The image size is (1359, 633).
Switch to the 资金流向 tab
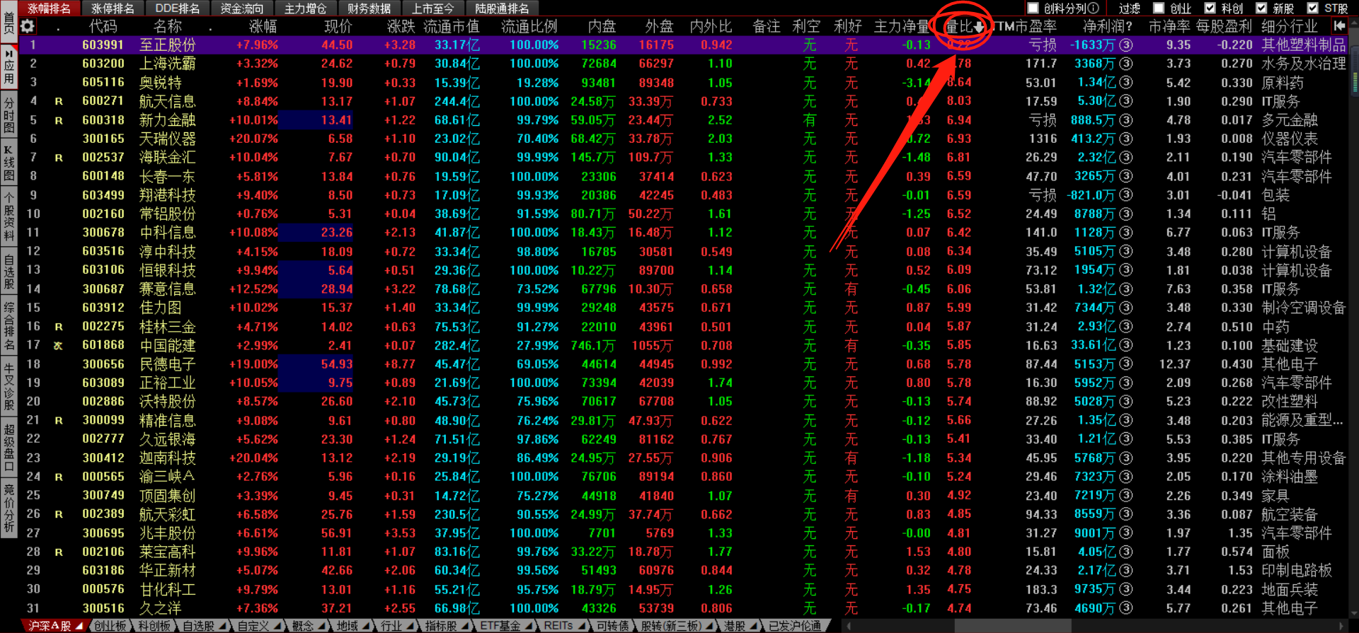tap(241, 8)
